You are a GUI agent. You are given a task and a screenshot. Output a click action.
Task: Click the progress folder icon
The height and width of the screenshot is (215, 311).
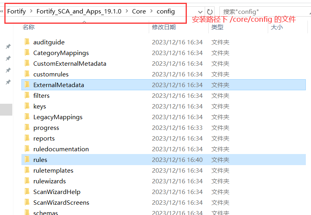tap(27, 127)
